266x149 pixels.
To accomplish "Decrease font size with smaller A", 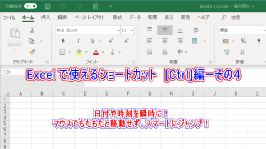I will pos(126,41).
